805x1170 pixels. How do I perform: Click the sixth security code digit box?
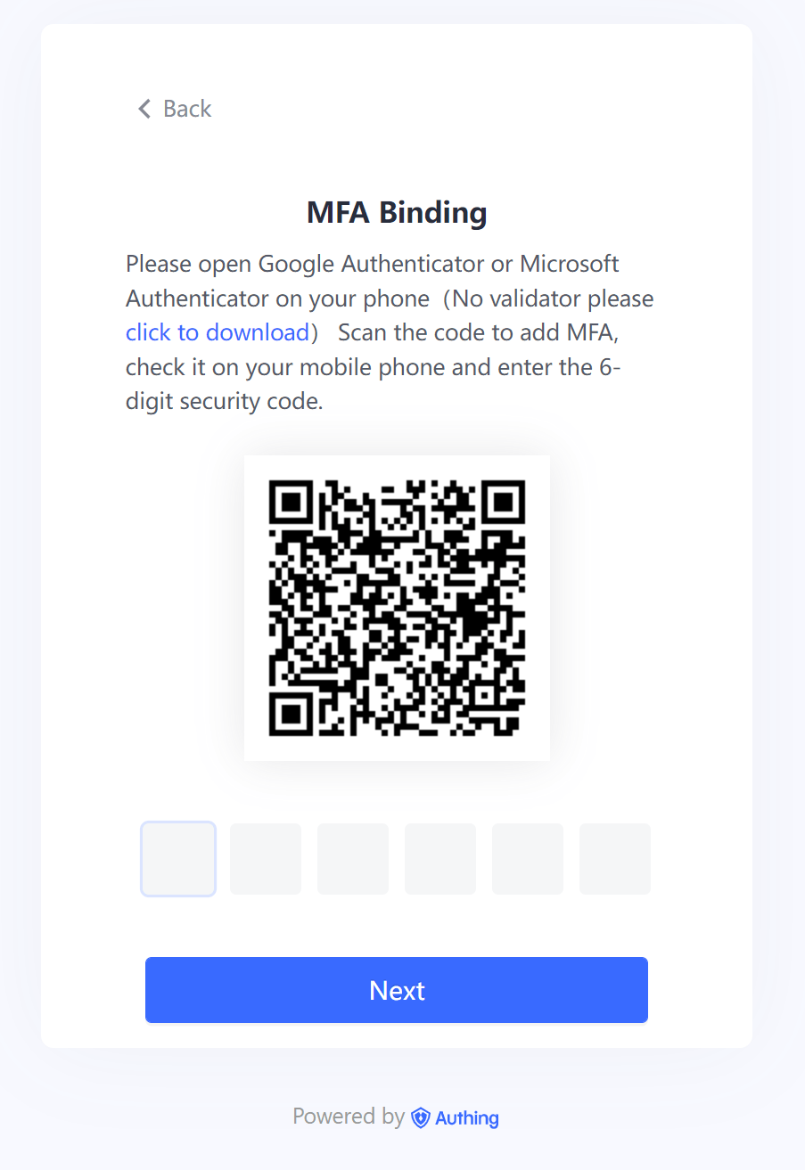pos(615,859)
